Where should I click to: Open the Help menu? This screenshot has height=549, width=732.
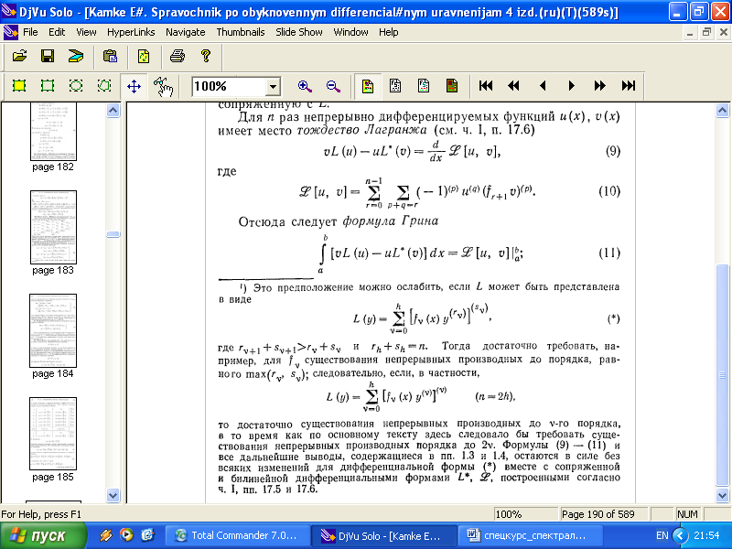(x=388, y=32)
